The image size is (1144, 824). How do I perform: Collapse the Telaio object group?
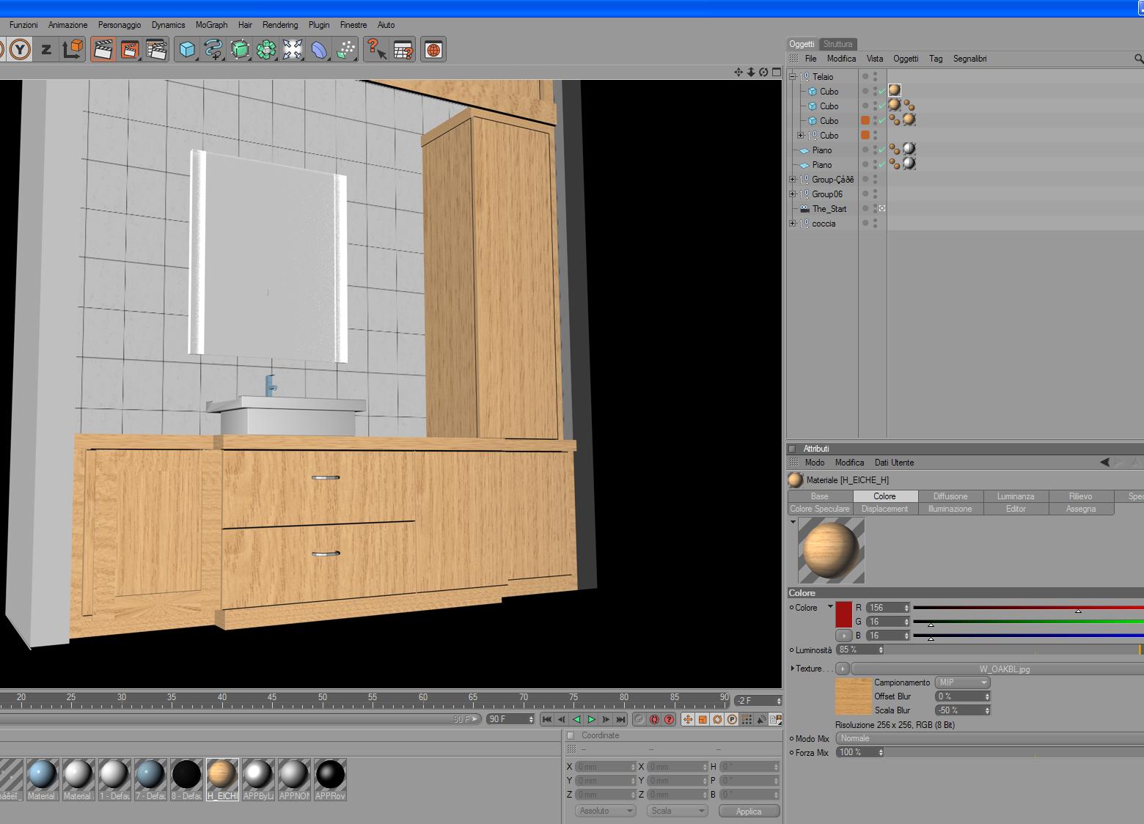tap(792, 76)
